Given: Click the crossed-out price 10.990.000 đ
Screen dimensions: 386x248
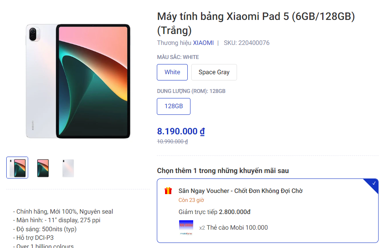Looking at the screenshot, I should tap(172, 141).
